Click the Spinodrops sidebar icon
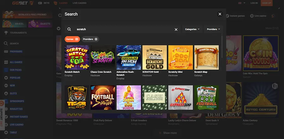Image resolution: width=284 pixels, height=139 pixels. pyautogui.click(x=6, y=101)
